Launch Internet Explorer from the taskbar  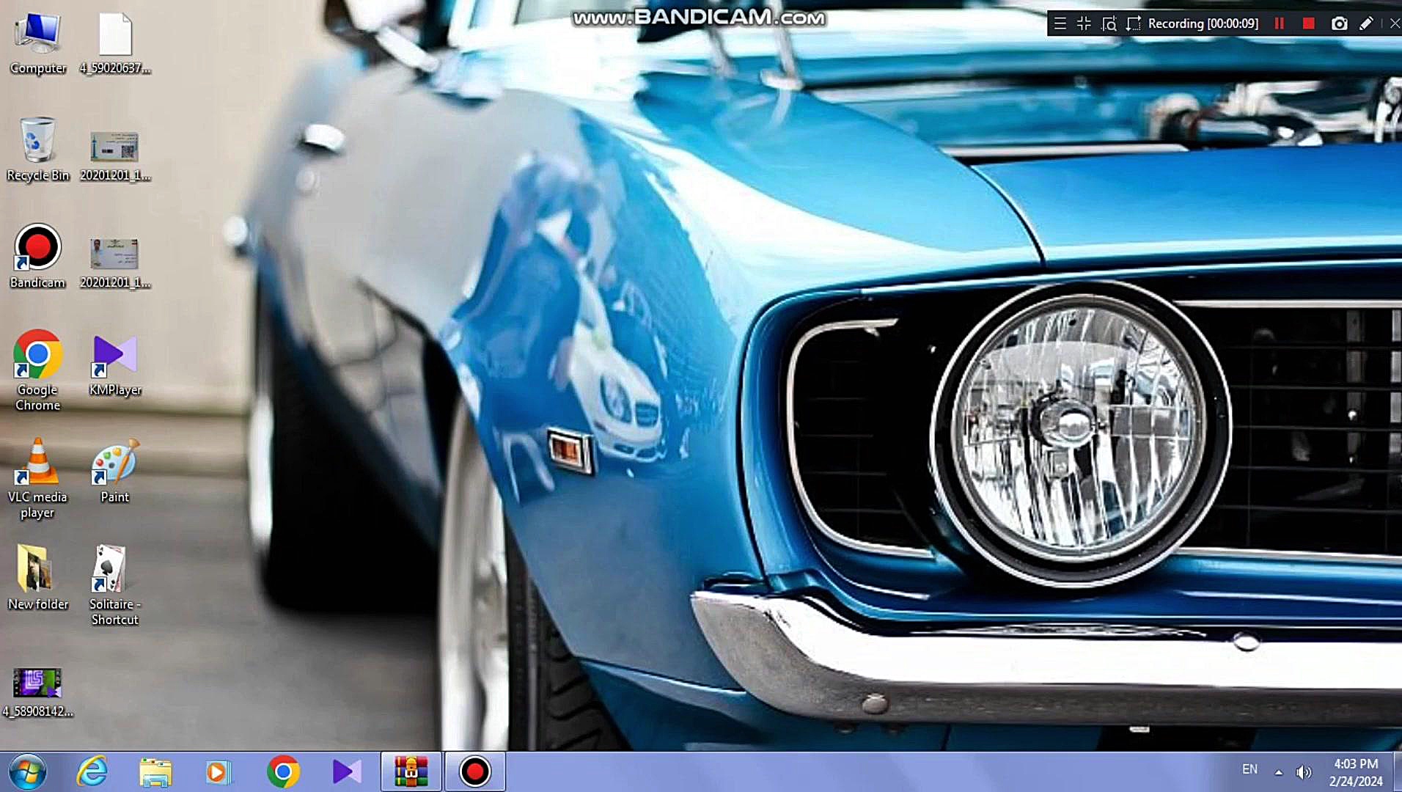coord(92,771)
